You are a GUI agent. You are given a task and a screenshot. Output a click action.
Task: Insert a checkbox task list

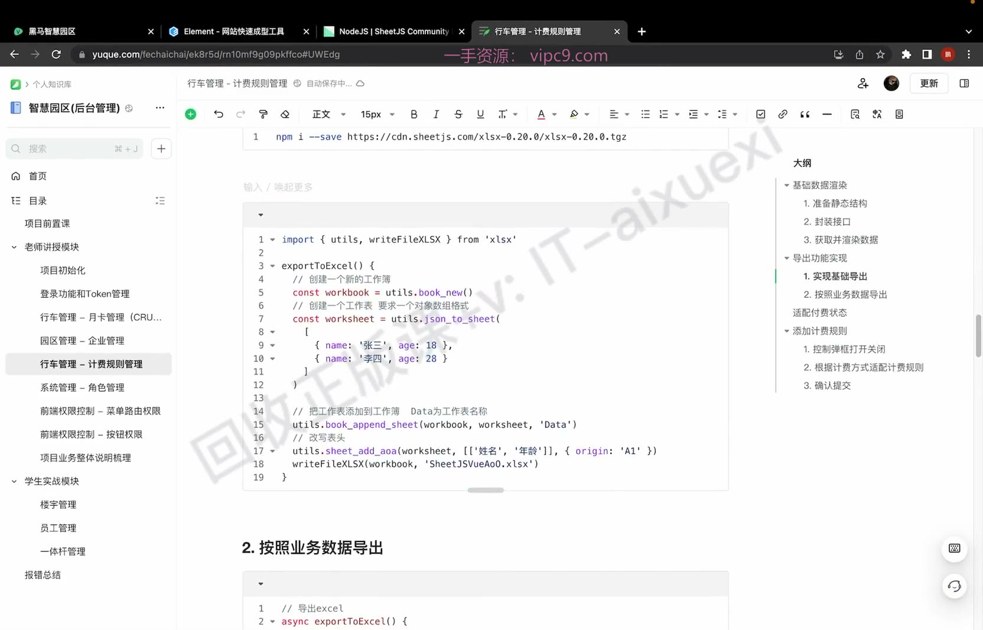[x=761, y=114]
